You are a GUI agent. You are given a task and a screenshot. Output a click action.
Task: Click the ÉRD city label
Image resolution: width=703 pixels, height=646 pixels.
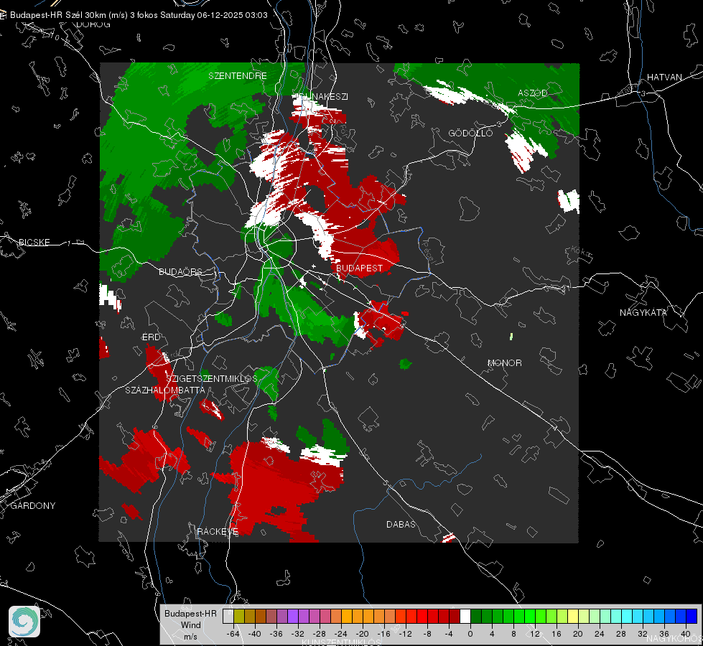[x=151, y=337]
